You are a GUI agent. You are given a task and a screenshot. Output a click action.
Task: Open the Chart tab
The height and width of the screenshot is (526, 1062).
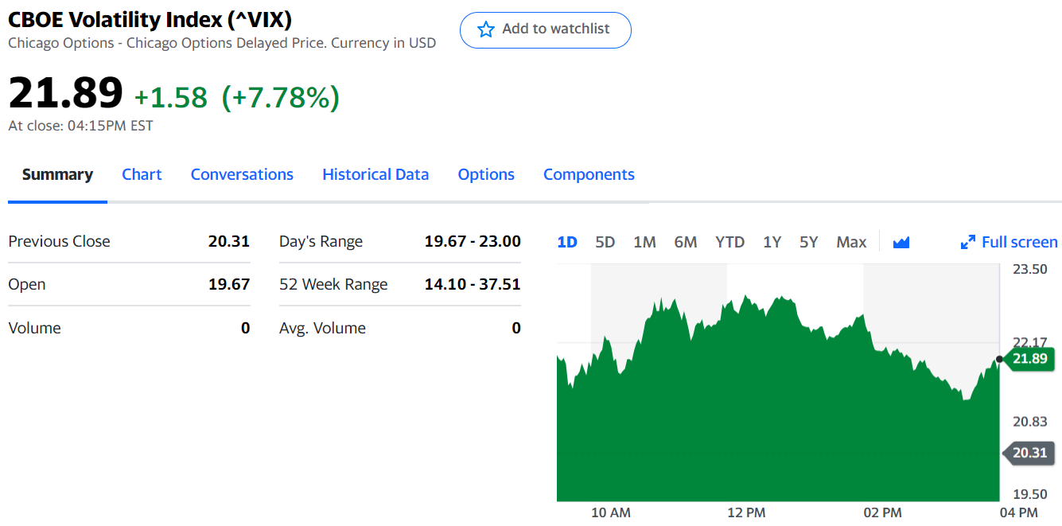coord(142,174)
